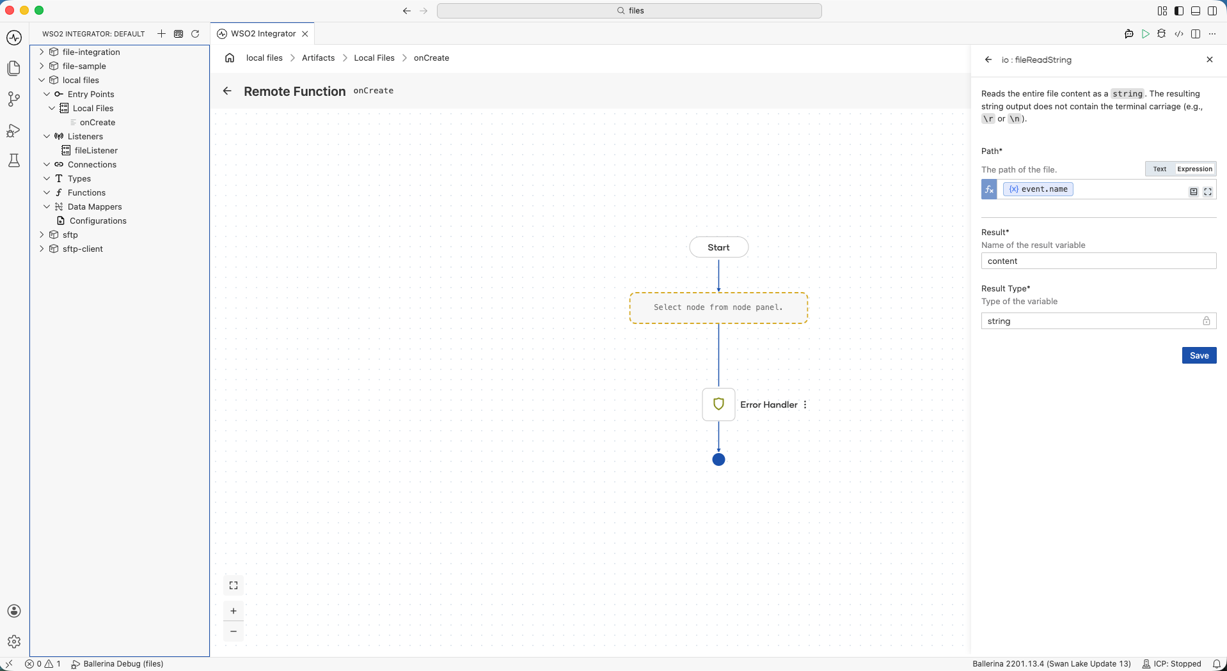1227x671 pixels.
Task: Collapse the local files project
Action: pos(42,80)
